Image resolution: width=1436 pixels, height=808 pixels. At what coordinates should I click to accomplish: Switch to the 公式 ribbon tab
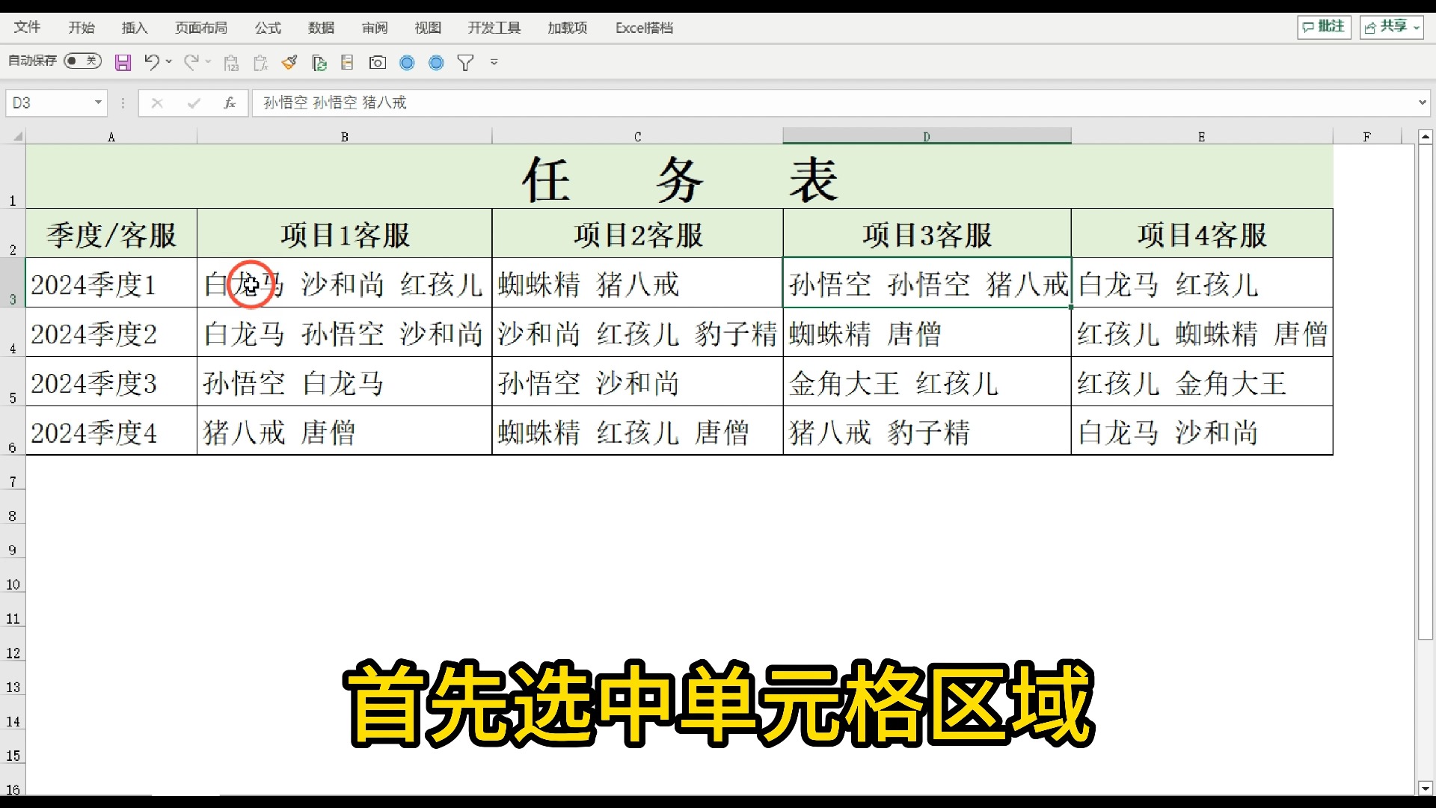coord(268,28)
